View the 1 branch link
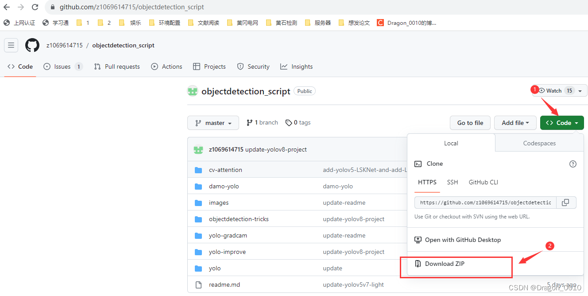Screen dimensions: 588x296 tap(262, 123)
